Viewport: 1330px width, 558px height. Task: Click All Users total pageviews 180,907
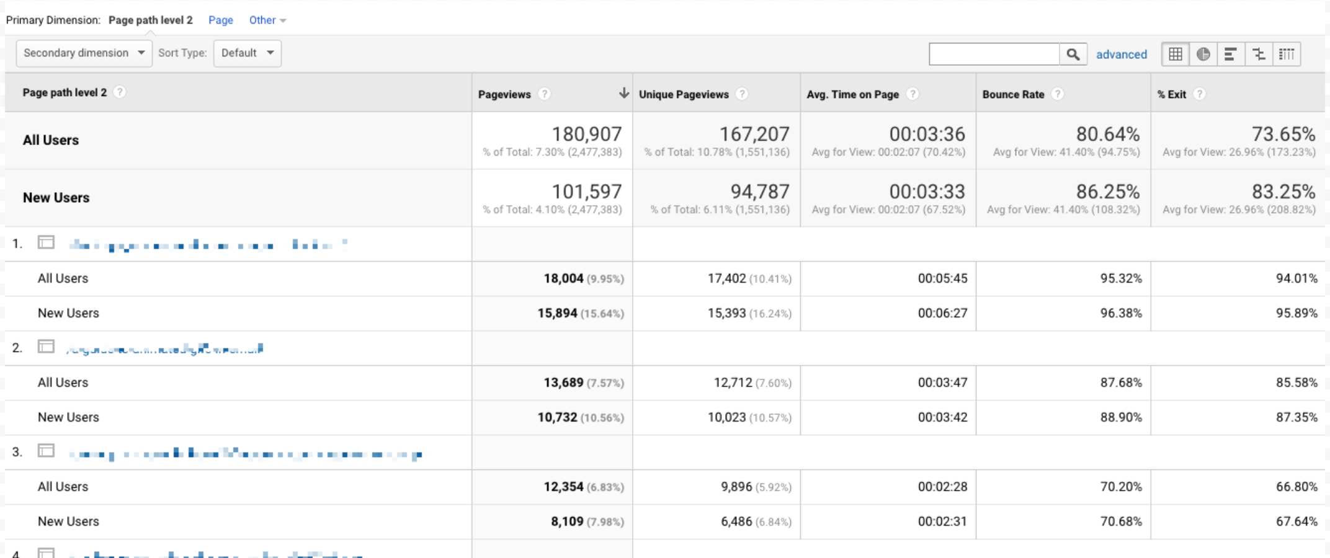586,134
